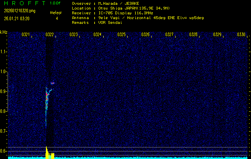
Task: Click the 0321 time marker
Action: coord(26,35)
